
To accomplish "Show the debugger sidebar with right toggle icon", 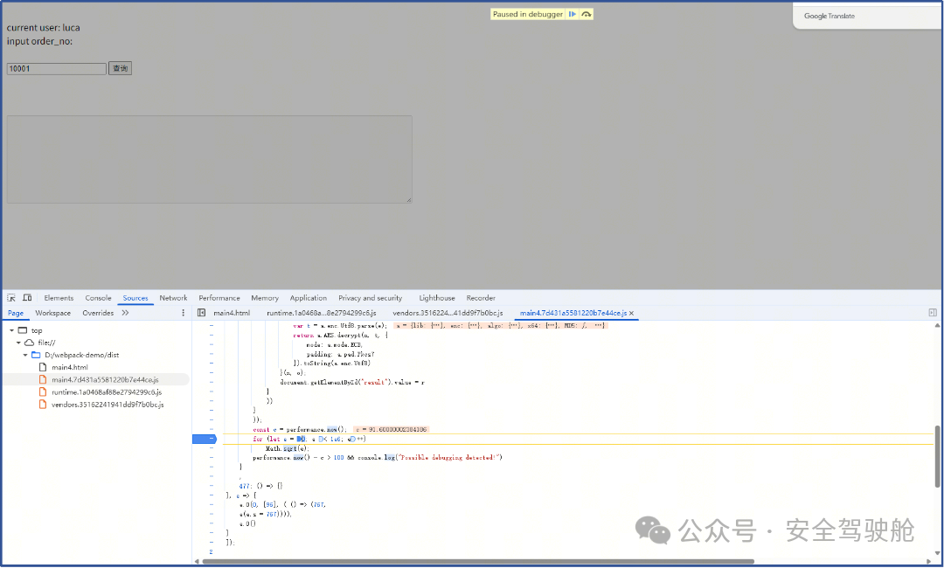I will point(932,313).
